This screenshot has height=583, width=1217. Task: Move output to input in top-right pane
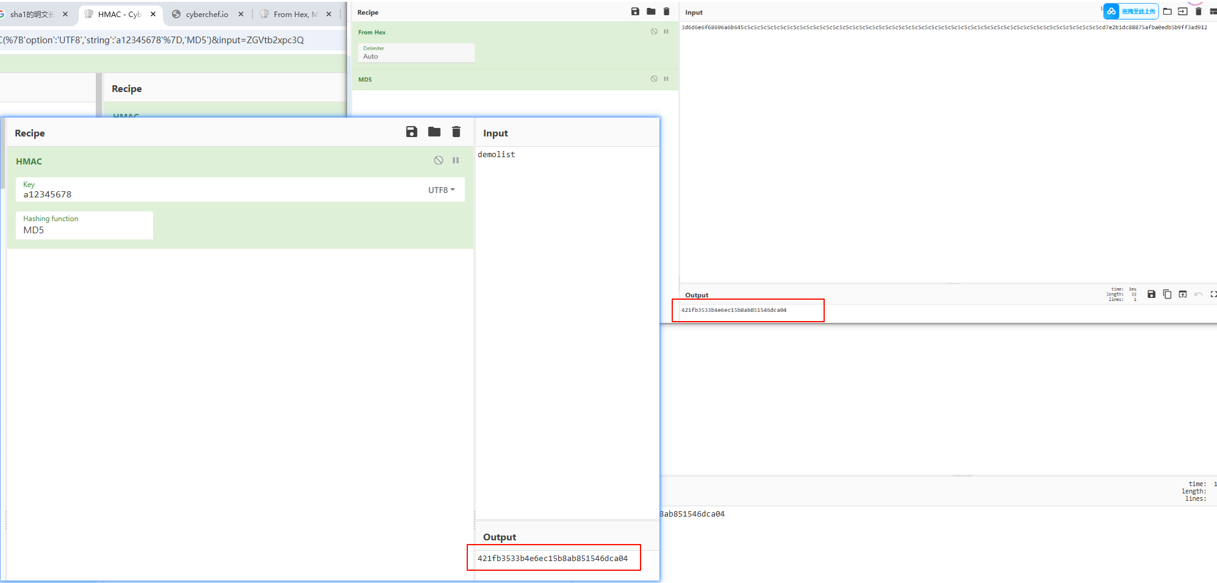pos(1183,294)
